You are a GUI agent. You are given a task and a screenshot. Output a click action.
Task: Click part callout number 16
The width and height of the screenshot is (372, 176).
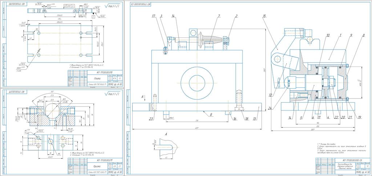click(x=235, y=119)
